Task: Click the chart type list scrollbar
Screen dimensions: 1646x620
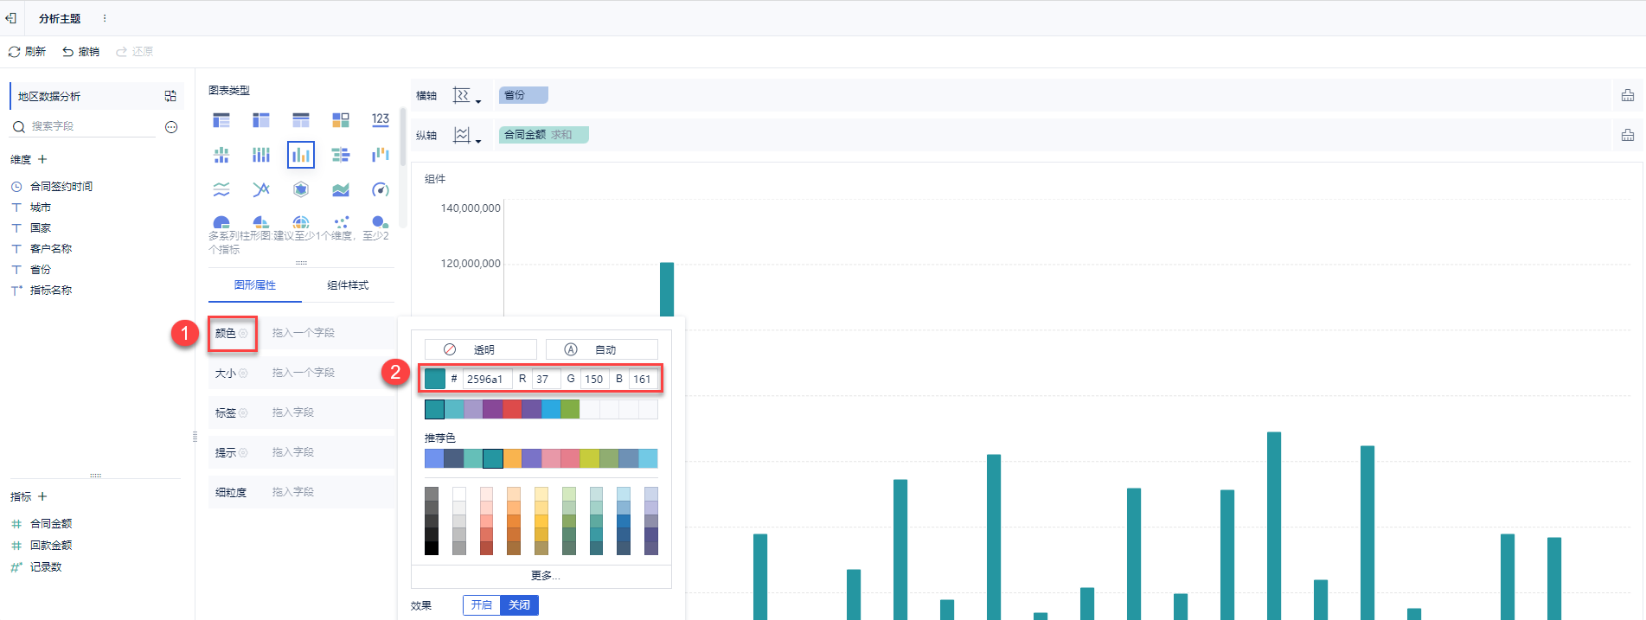Action: pos(403,137)
